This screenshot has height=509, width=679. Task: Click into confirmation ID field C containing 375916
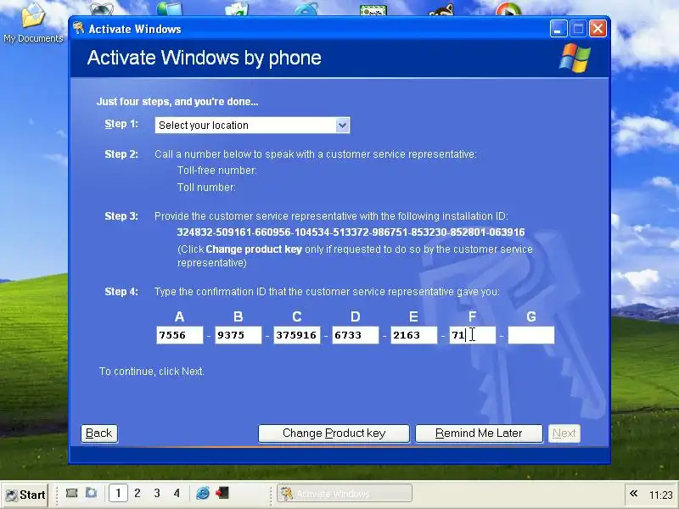pos(296,335)
